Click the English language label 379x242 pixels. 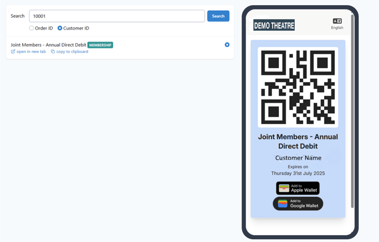pyautogui.click(x=337, y=28)
